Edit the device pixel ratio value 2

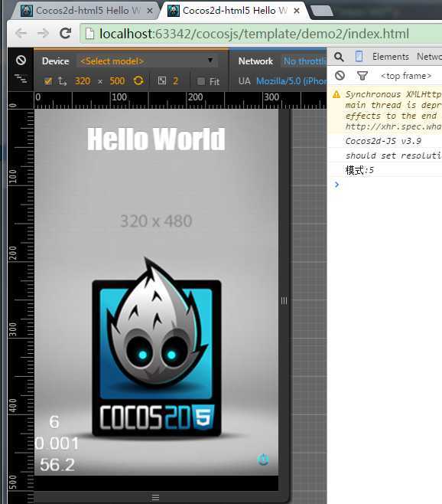(175, 81)
